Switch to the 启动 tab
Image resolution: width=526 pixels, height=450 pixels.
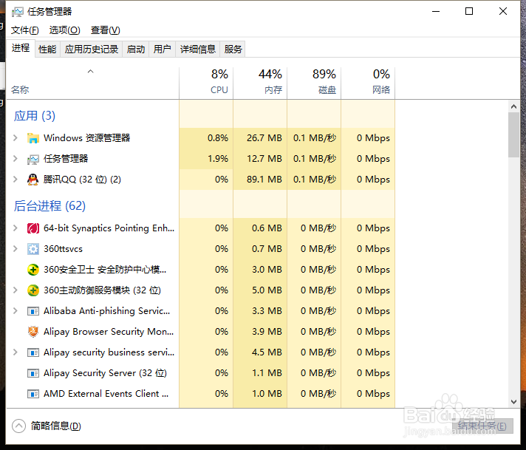coord(136,50)
